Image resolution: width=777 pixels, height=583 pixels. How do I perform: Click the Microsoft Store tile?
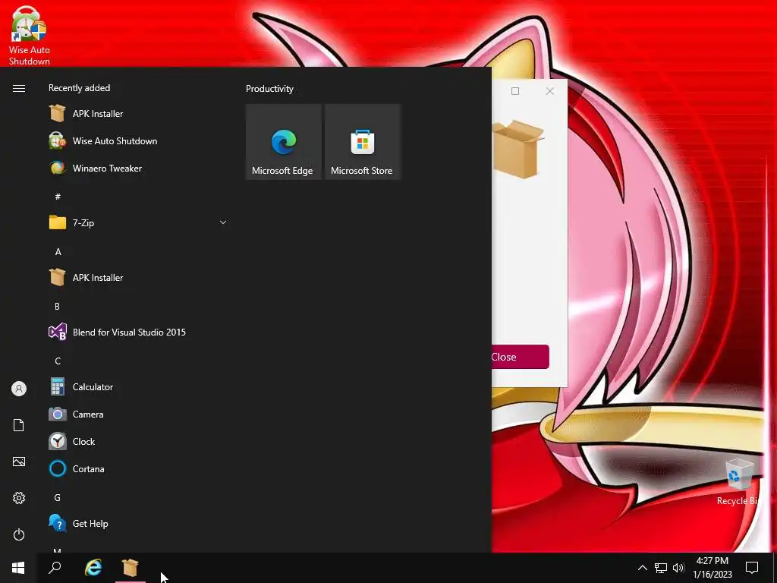(362, 142)
